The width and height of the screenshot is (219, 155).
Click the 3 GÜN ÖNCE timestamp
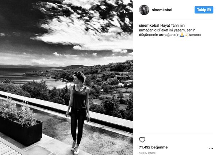(147, 153)
